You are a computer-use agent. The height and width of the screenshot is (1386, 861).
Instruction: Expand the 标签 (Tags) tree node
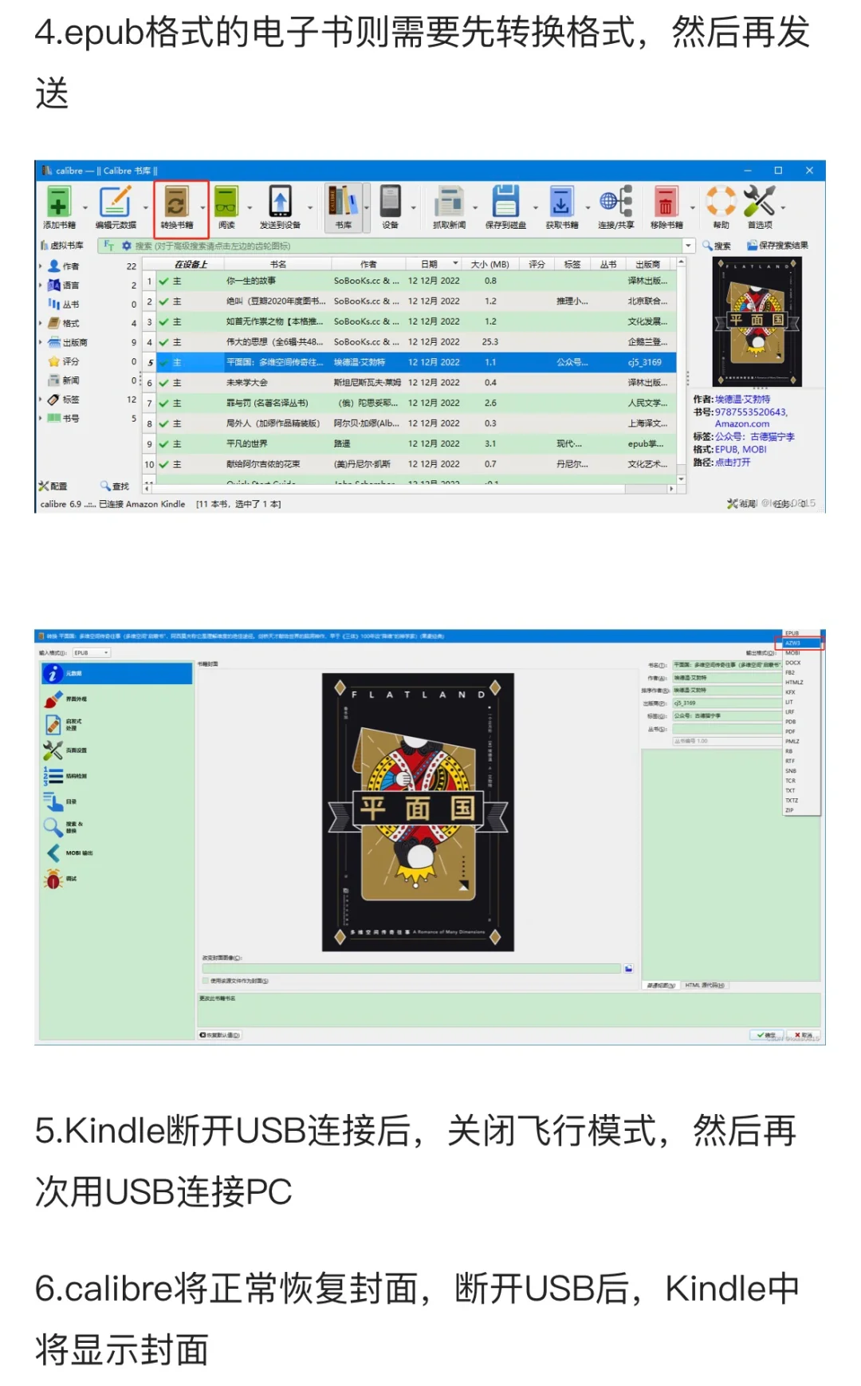pos(41,400)
